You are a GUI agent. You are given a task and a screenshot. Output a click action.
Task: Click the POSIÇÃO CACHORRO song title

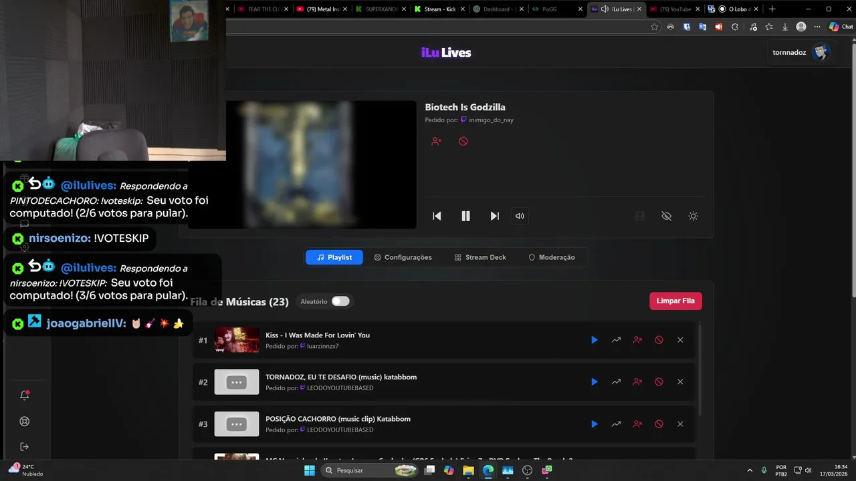click(x=338, y=419)
